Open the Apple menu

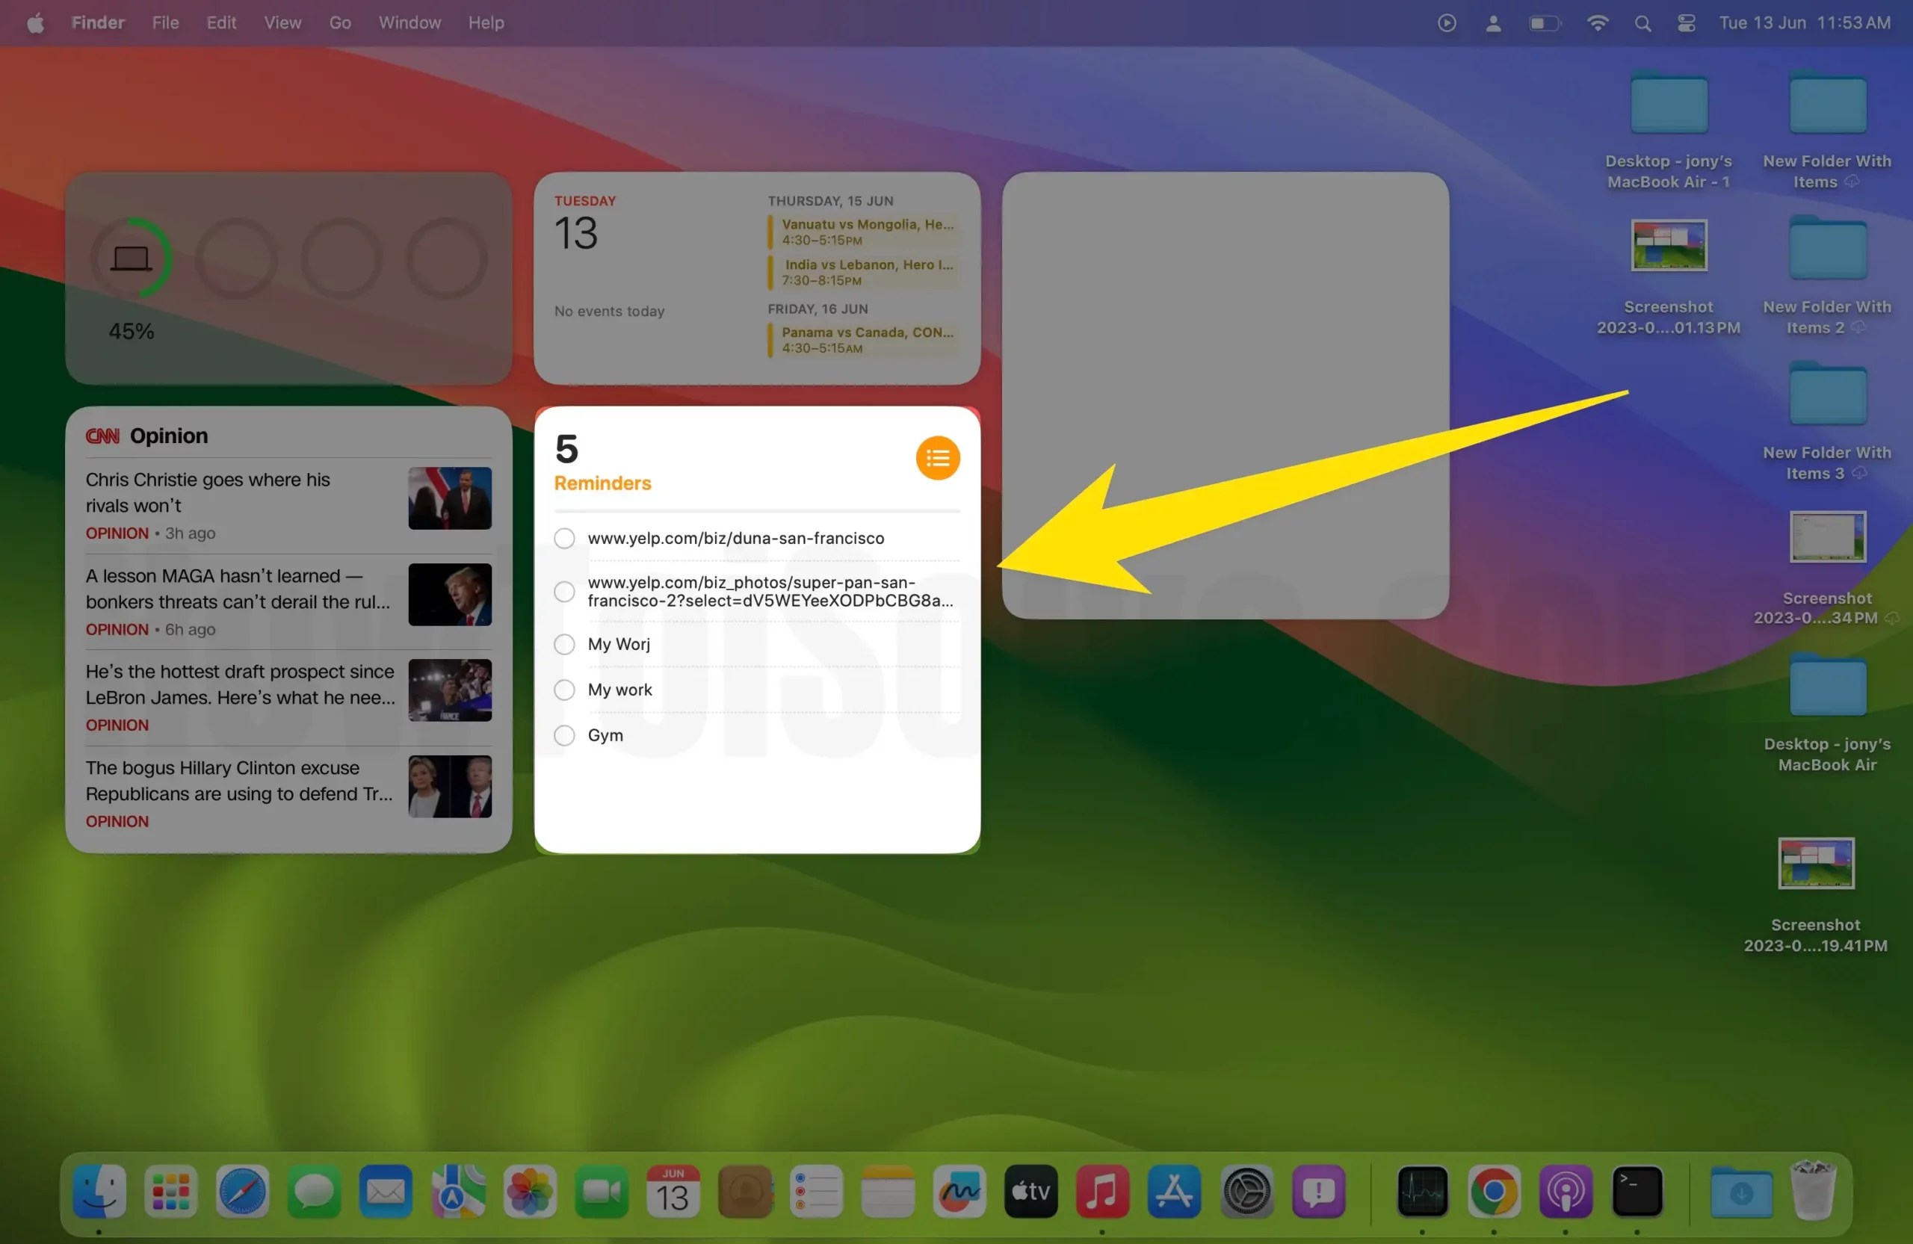(35, 22)
